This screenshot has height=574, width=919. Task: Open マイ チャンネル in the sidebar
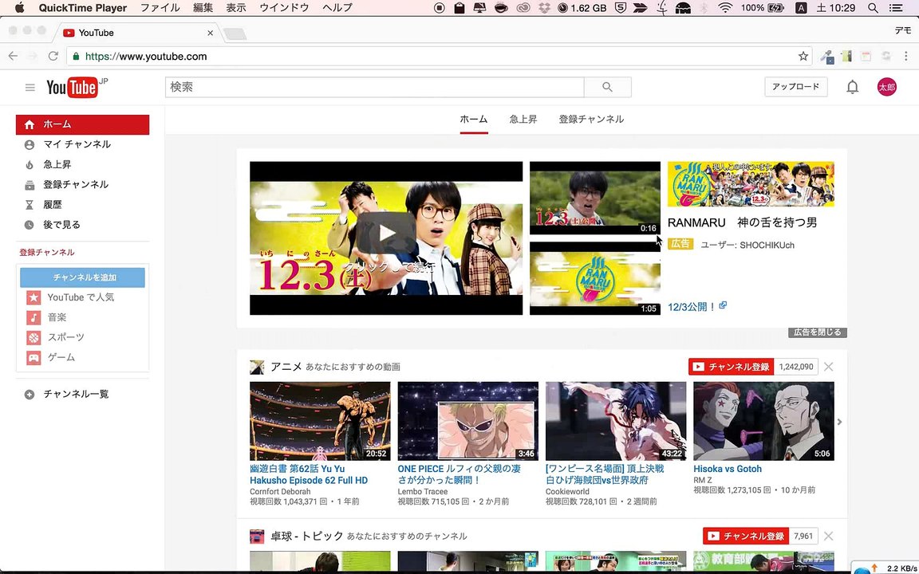(83, 144)
